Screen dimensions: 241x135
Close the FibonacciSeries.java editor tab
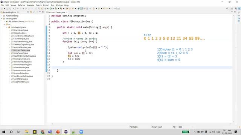(x=67, y=12)
